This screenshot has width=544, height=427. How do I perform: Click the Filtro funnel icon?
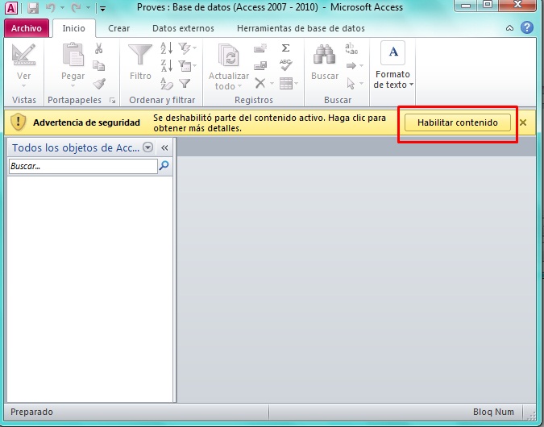point(140,55)
